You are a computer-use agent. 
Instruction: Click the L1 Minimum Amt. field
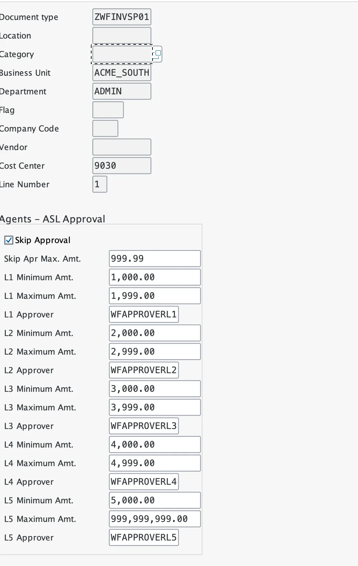click(155, 277)
